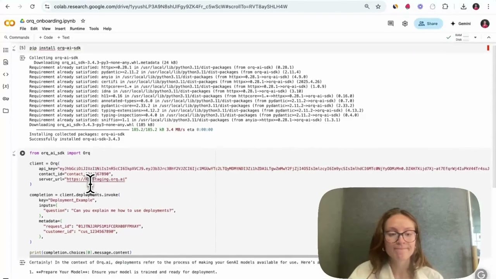Click the pip install org-ai-sdk code line
The width and height of the screenshot is (496, 279).
55,48
